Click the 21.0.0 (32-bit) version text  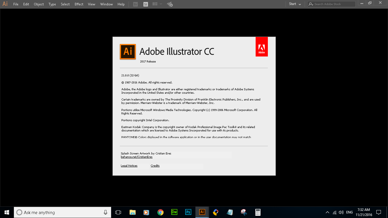point(130,76)
